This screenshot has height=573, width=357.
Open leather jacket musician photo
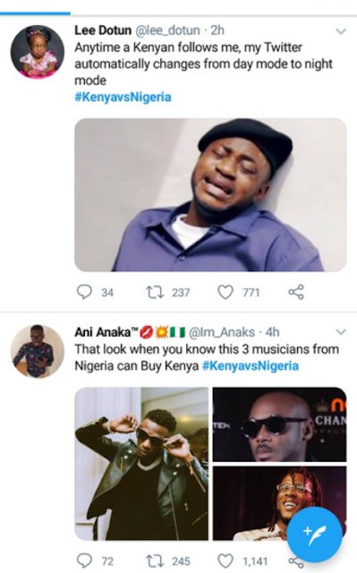click(x=141, y=464)
